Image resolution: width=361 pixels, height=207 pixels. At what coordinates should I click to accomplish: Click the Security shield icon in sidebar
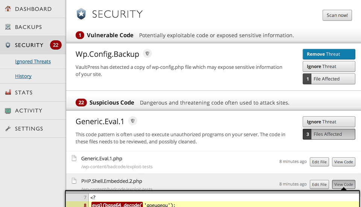(x=8, y=45)
